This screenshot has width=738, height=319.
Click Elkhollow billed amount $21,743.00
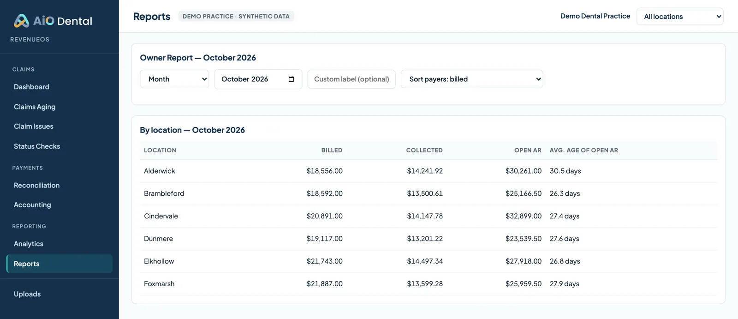(x=325, y=261)
